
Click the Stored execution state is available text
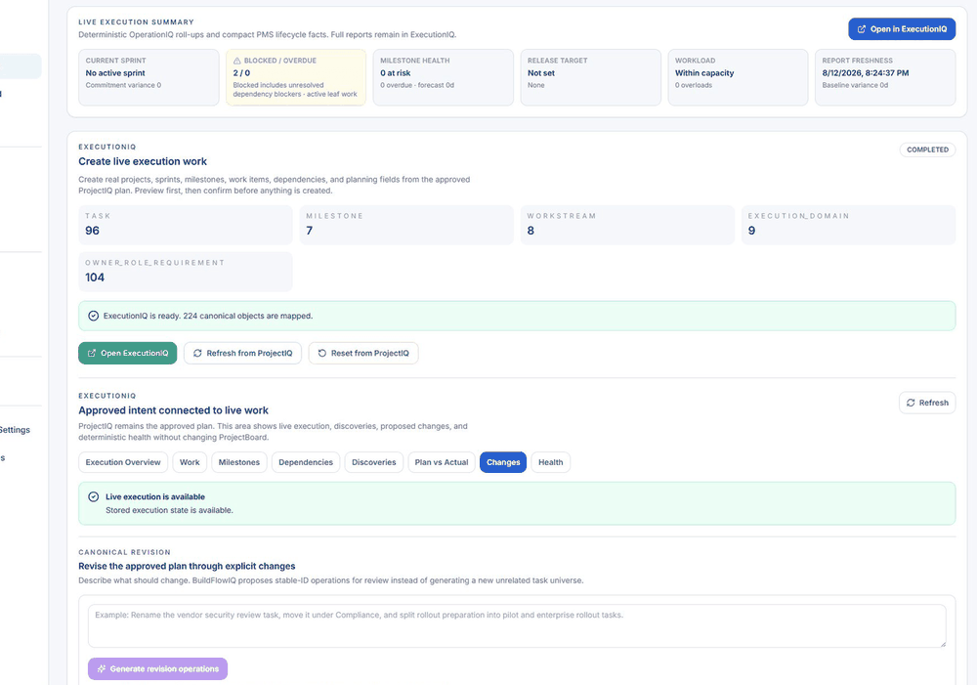tap(169, 510)
